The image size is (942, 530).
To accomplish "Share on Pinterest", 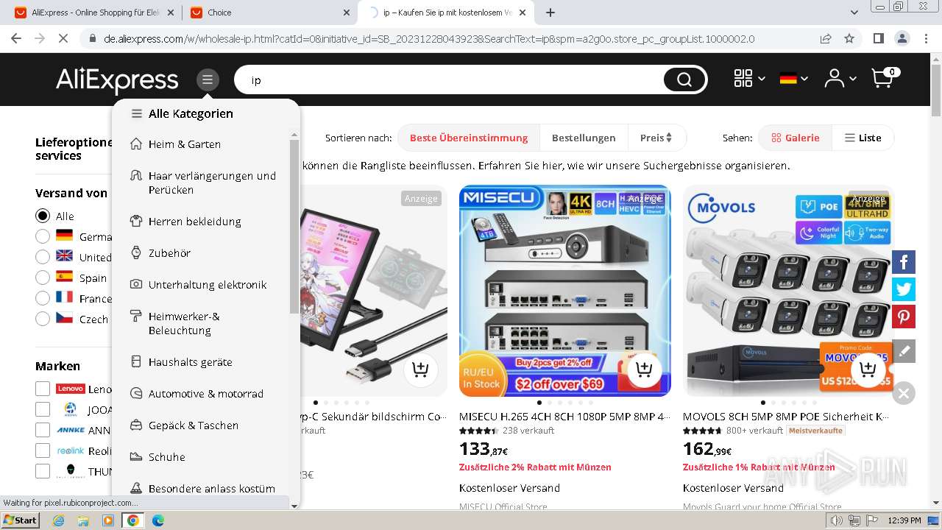I will 904,317.
